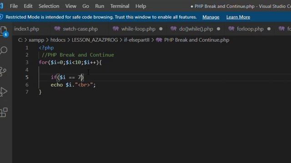Select the C: breadcrumb segment
Screen dimensions: 291x163
coord(20,40)
